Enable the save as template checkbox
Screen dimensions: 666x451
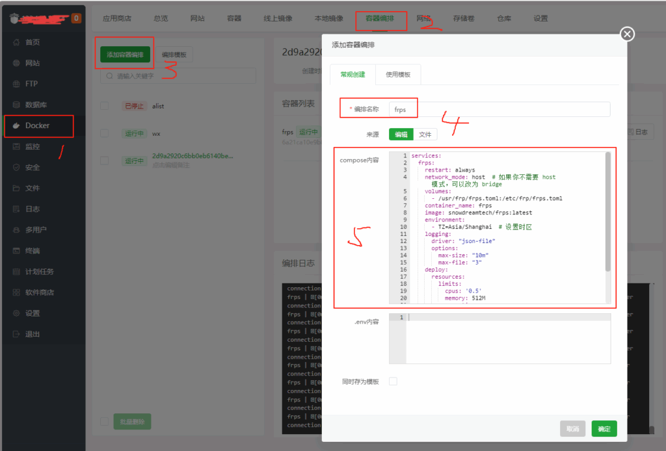click(393, 381)
